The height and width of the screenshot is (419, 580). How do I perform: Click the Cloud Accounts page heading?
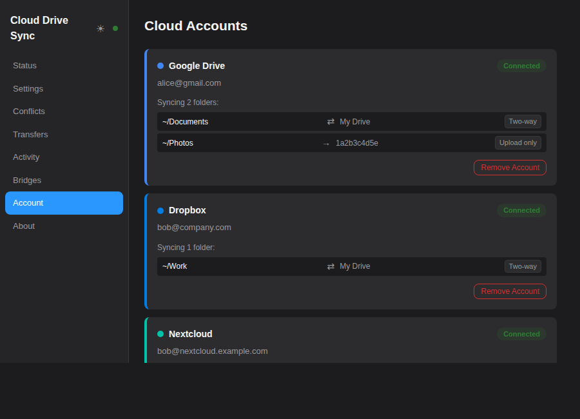click(x=196, y=26)
